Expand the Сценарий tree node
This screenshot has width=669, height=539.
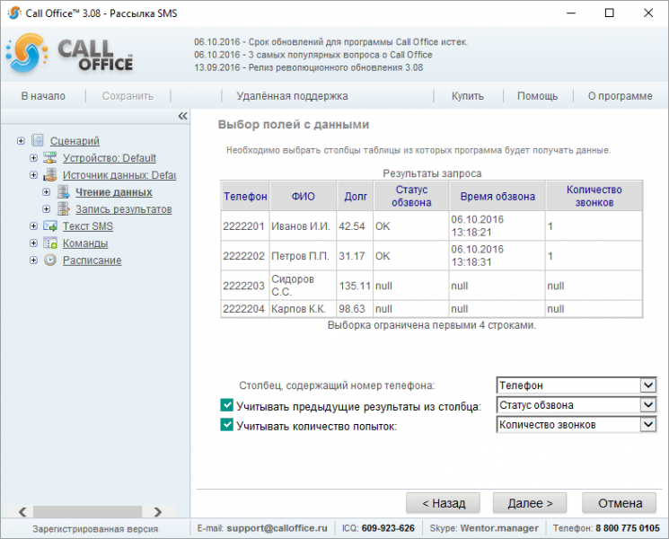tap(21, 141)
